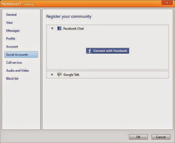
Task: Click the Facebook Chat header label
Action: pos(74,29)
